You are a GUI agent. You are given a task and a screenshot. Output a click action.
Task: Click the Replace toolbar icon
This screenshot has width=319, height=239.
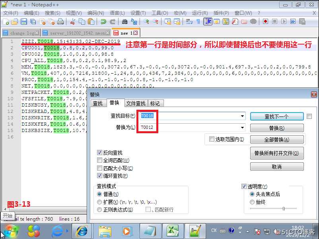click(x=134, y=21)
